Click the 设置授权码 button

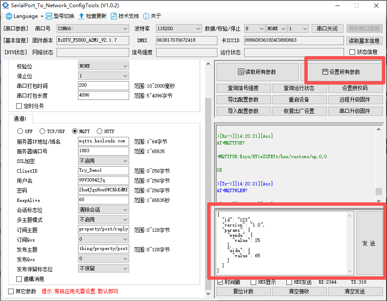355,88
